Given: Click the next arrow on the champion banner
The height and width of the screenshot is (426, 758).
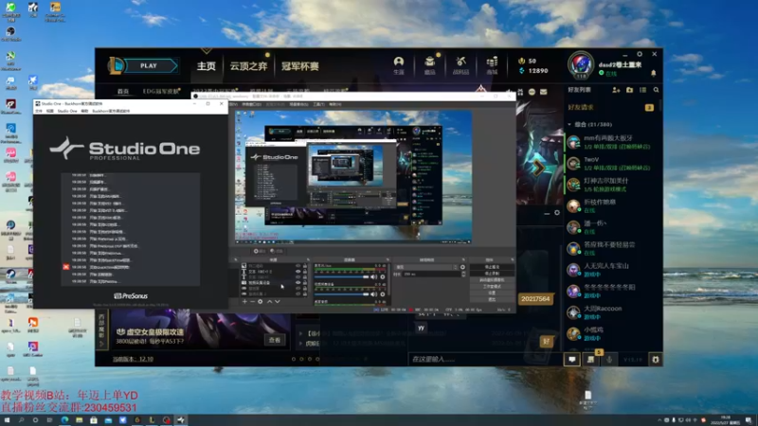Looking at the screenshot, I should [x=538, y=168].
